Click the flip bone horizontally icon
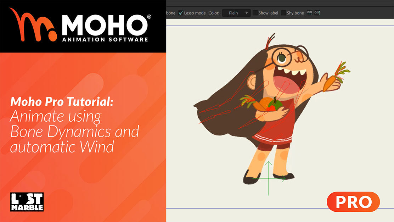This screenshot has width=394, height=222. (310, 13)
